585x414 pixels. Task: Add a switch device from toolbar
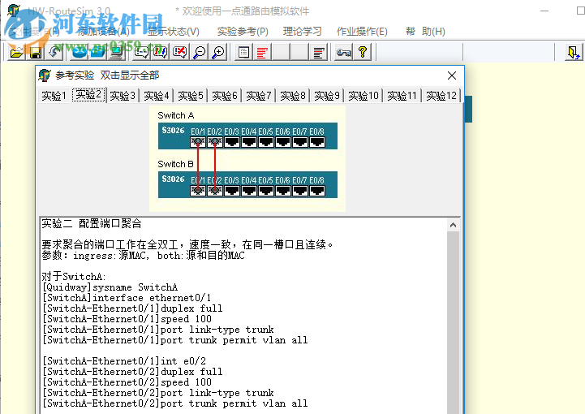pos(98,52)
